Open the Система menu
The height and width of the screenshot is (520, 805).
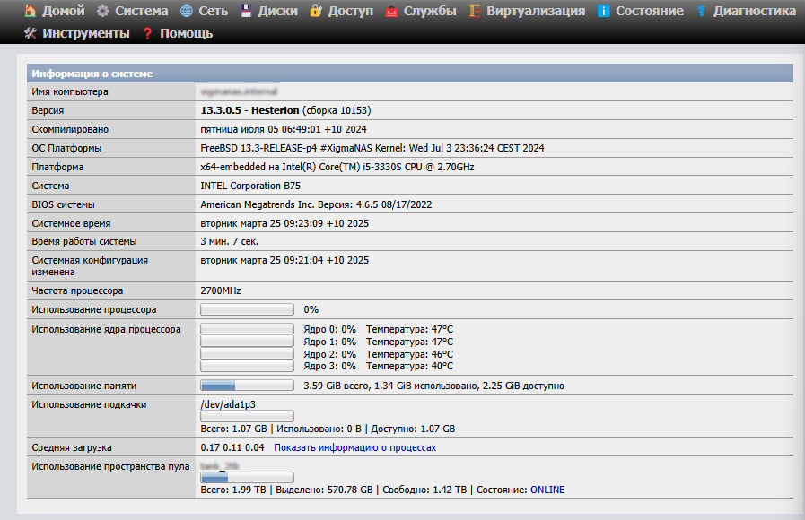141,11
